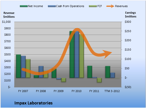Select the FY 2010 Cash from Operations bar
The width and height of the screenshot is (146, 108).
pos(77,54)
